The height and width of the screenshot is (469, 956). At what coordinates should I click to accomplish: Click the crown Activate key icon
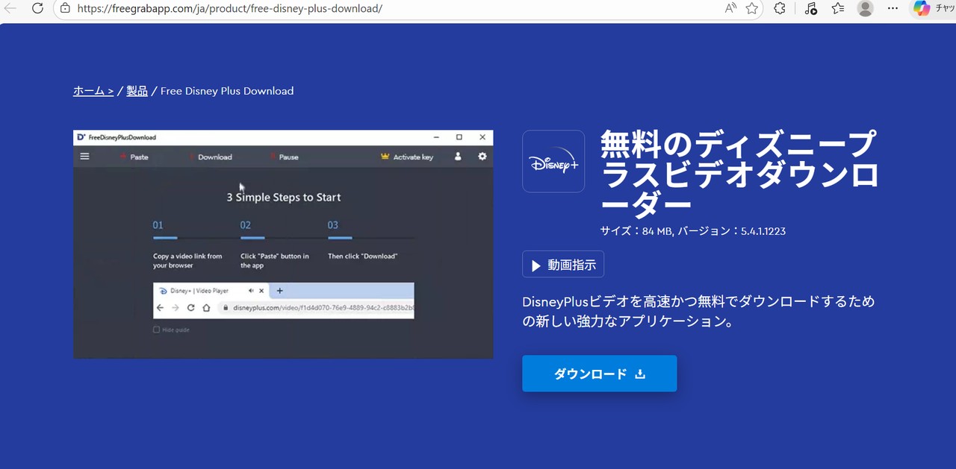tap(385, 157)
